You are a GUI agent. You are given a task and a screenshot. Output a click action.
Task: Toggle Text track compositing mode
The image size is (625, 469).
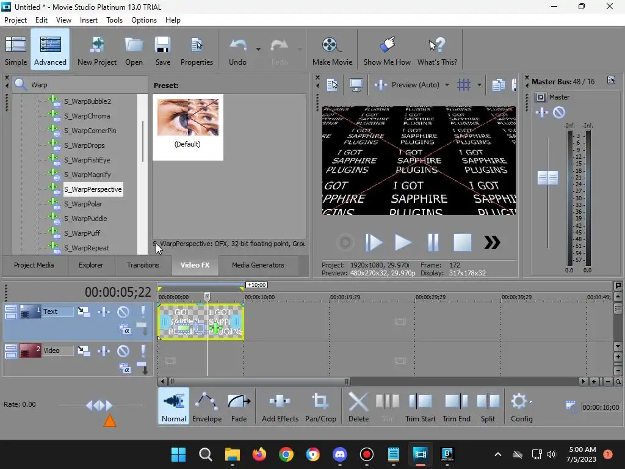[x=125, y=330]
